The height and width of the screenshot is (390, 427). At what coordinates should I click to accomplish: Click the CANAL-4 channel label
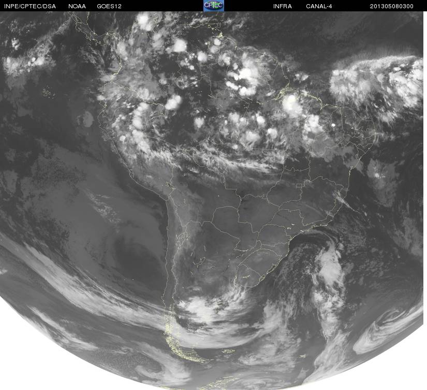point(319,6)
